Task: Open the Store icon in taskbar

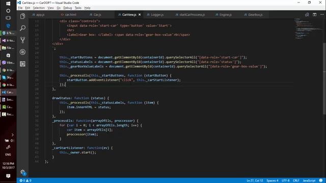Action: pos(8,55)
